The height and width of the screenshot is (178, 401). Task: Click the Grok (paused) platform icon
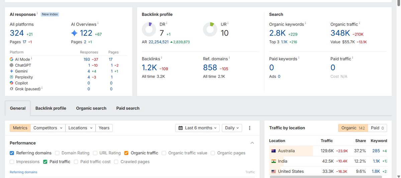[x=11, y=89]
